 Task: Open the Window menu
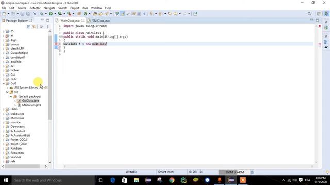click(x=96, y=8)
